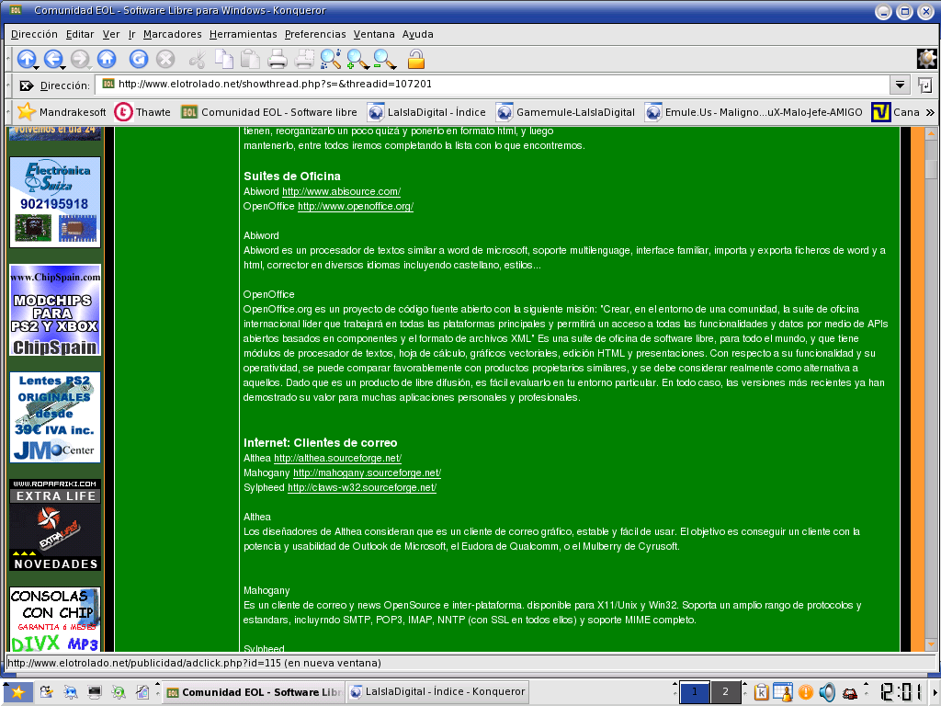Click the Paste clipboard icon
The image size is (941, 706).
pos(250,58)
